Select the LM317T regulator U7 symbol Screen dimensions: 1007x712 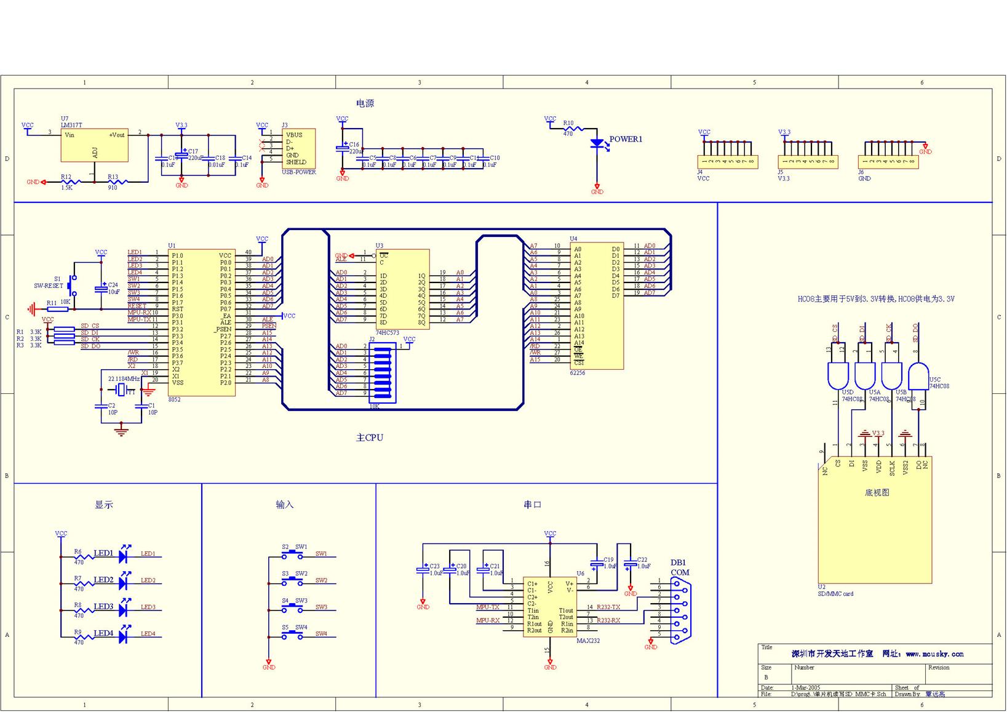[95, 145]
